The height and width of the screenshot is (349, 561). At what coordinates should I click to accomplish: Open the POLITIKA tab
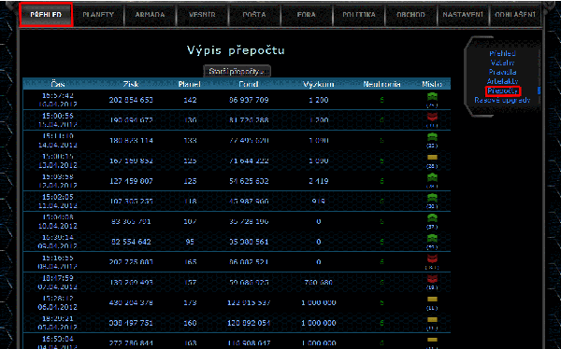pyautogui.click(x=359, y=15)
